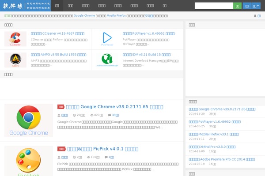
Task: Open the PicPick v4.0.1 article title
Action: (x=103, y=149)
